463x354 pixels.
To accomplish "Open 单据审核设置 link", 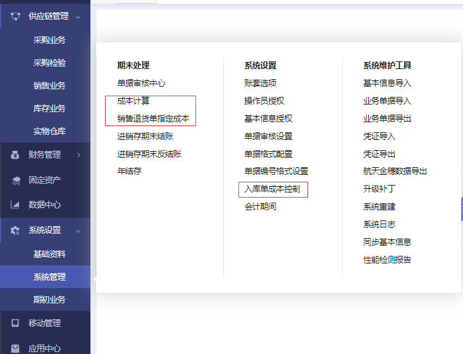I will (x=268, y=136).
